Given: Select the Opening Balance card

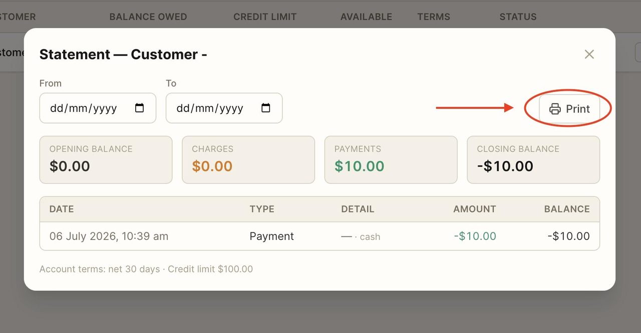Looking at the screenshot, I should pyautogui.click(x=106, y=160).
